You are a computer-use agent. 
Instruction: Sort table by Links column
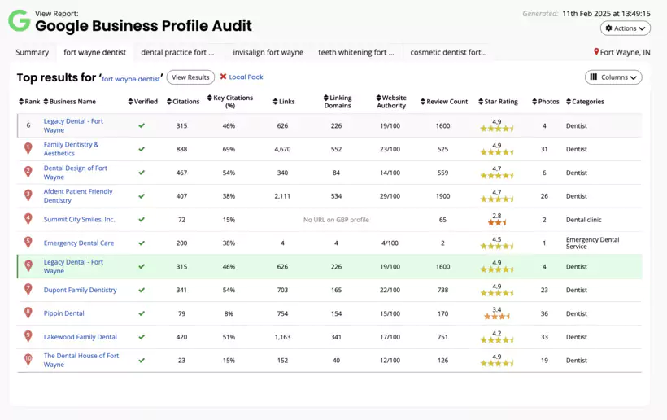(x=284, y=101)
